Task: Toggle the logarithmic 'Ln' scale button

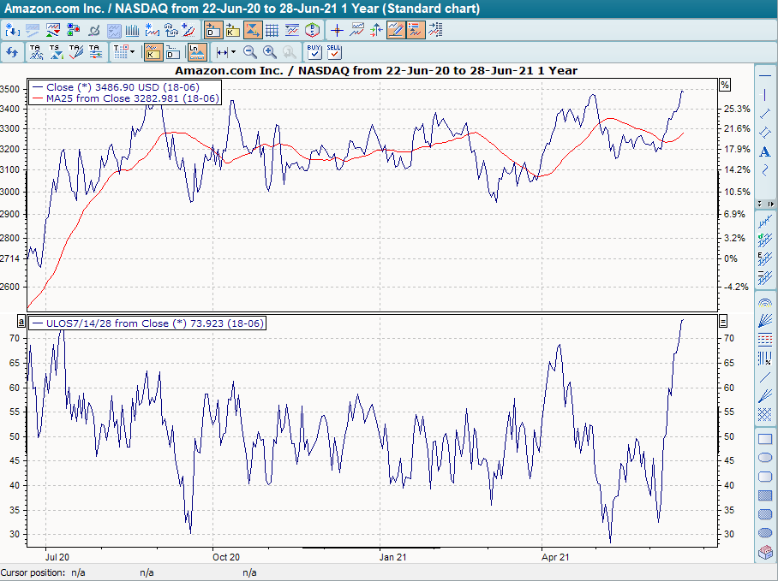Action: point(197,52)
